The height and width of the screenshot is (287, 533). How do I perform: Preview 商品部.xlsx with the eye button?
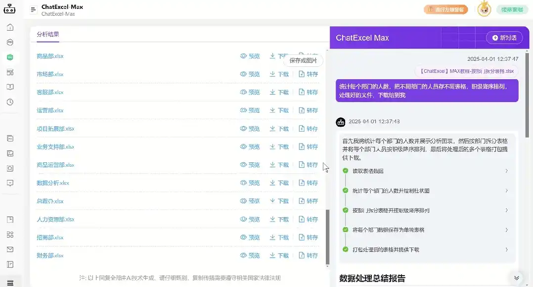coord(250,56)
